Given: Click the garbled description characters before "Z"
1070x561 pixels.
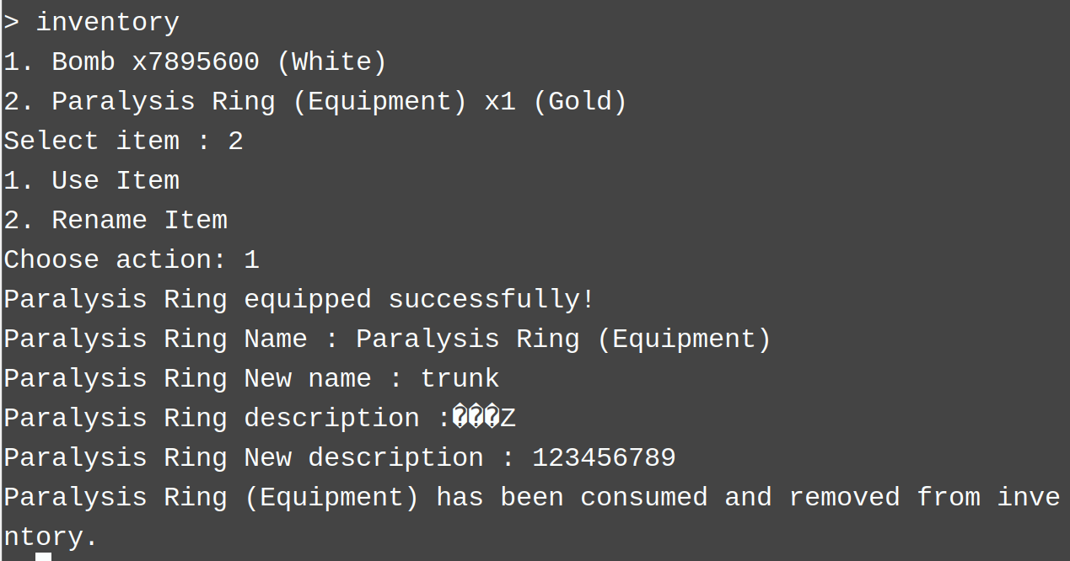Looking at the screenshot, I should [x=476, y=418].
